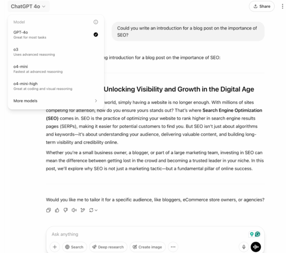The width and height of the screenshot is (286, 253).
Task: Focus the Ask anything input field
Action: pos(143,234)
